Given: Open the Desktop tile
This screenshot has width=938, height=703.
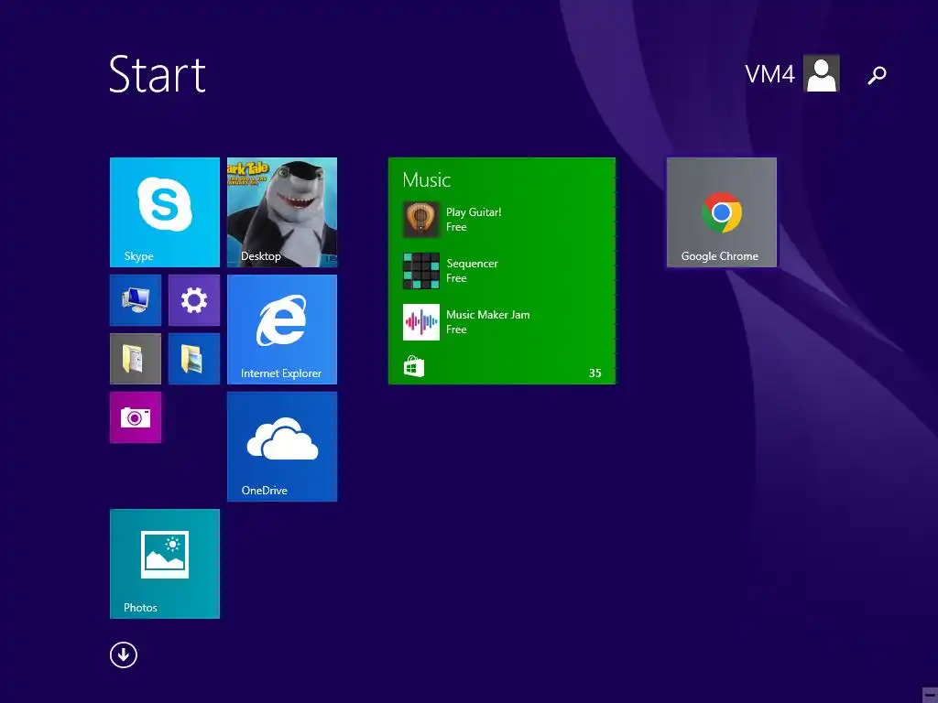Looking at the screenshot, I should pyautogui.click(x=282, y=212).
